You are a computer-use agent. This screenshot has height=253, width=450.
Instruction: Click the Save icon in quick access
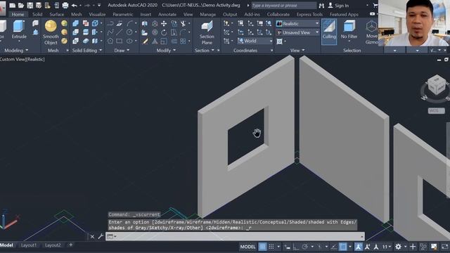tap(30, 5)
